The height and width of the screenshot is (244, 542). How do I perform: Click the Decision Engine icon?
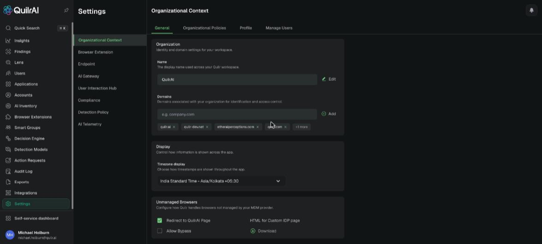(x=8, y=139)
